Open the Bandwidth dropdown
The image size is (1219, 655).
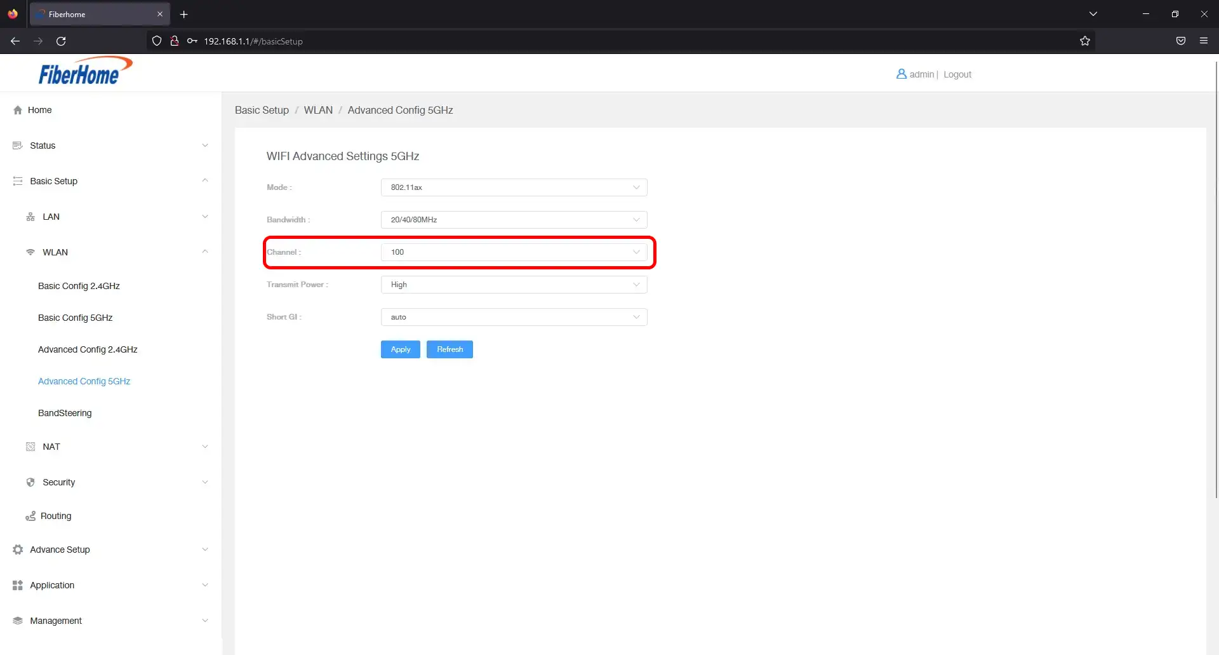click(x=514, y=220)
